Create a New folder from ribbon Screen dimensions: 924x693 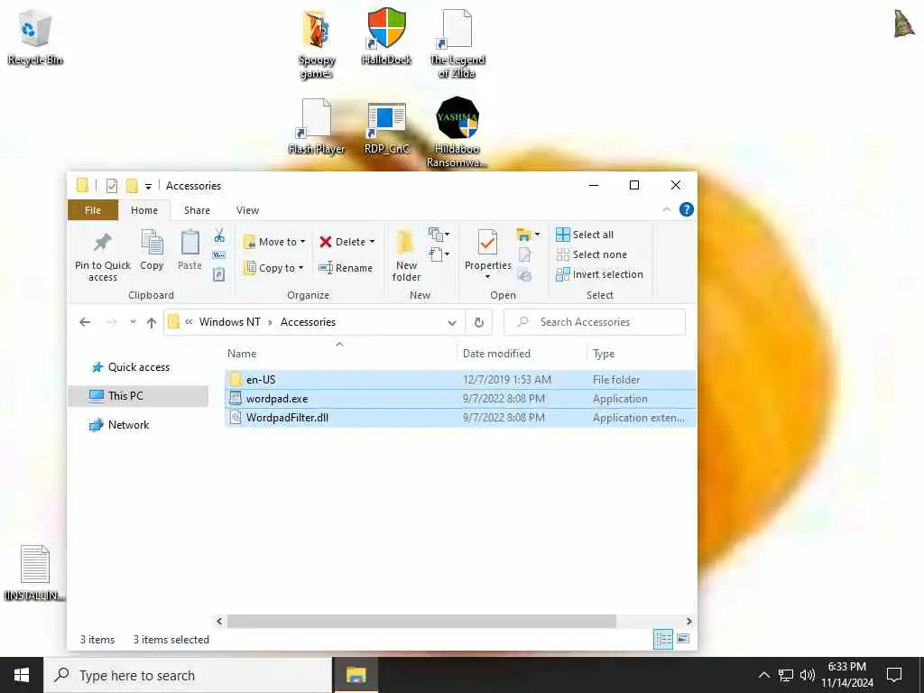click(406, 254)
